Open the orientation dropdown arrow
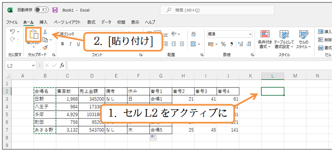 tap(179, 34)
